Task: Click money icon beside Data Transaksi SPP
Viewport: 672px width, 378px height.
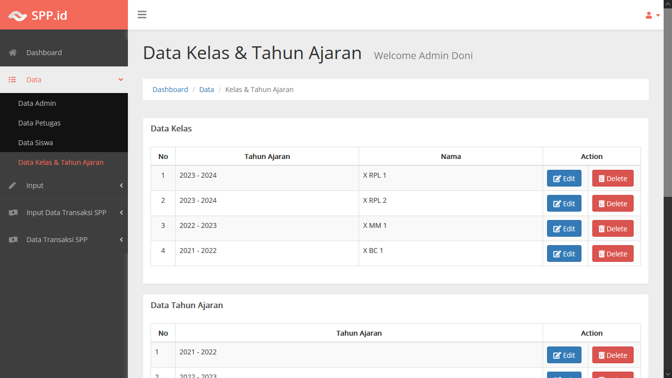Action: [13, 240]
